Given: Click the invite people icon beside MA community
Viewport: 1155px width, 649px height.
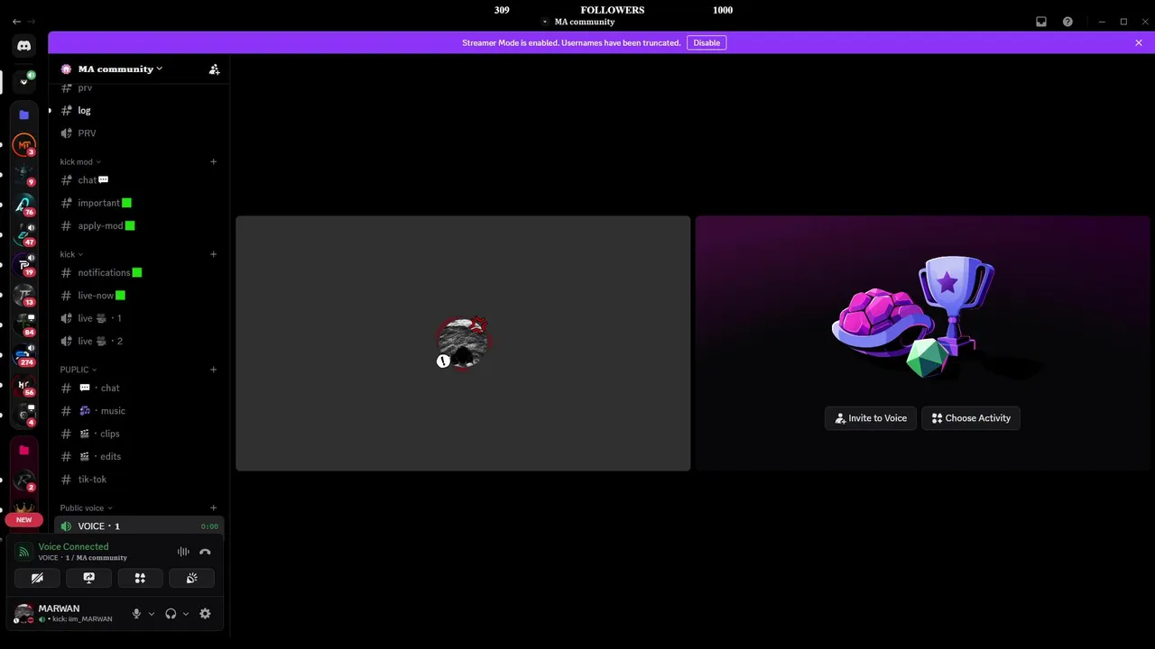Looking at the screenshot, I should (214, 69).
